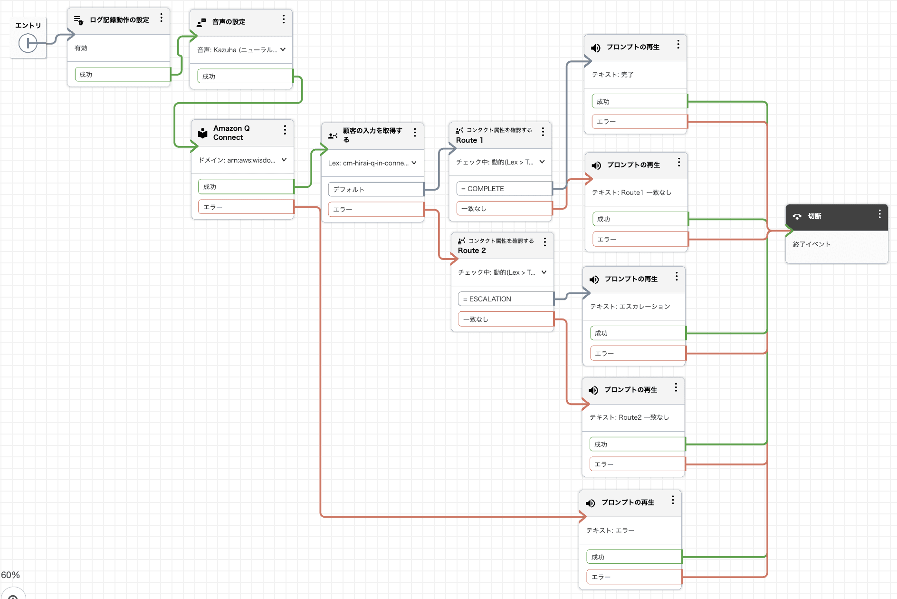This screenshot has width=897, height=599.
Task: Select the デフォルト branch of customer input block
Action: [x=376, y=189]
